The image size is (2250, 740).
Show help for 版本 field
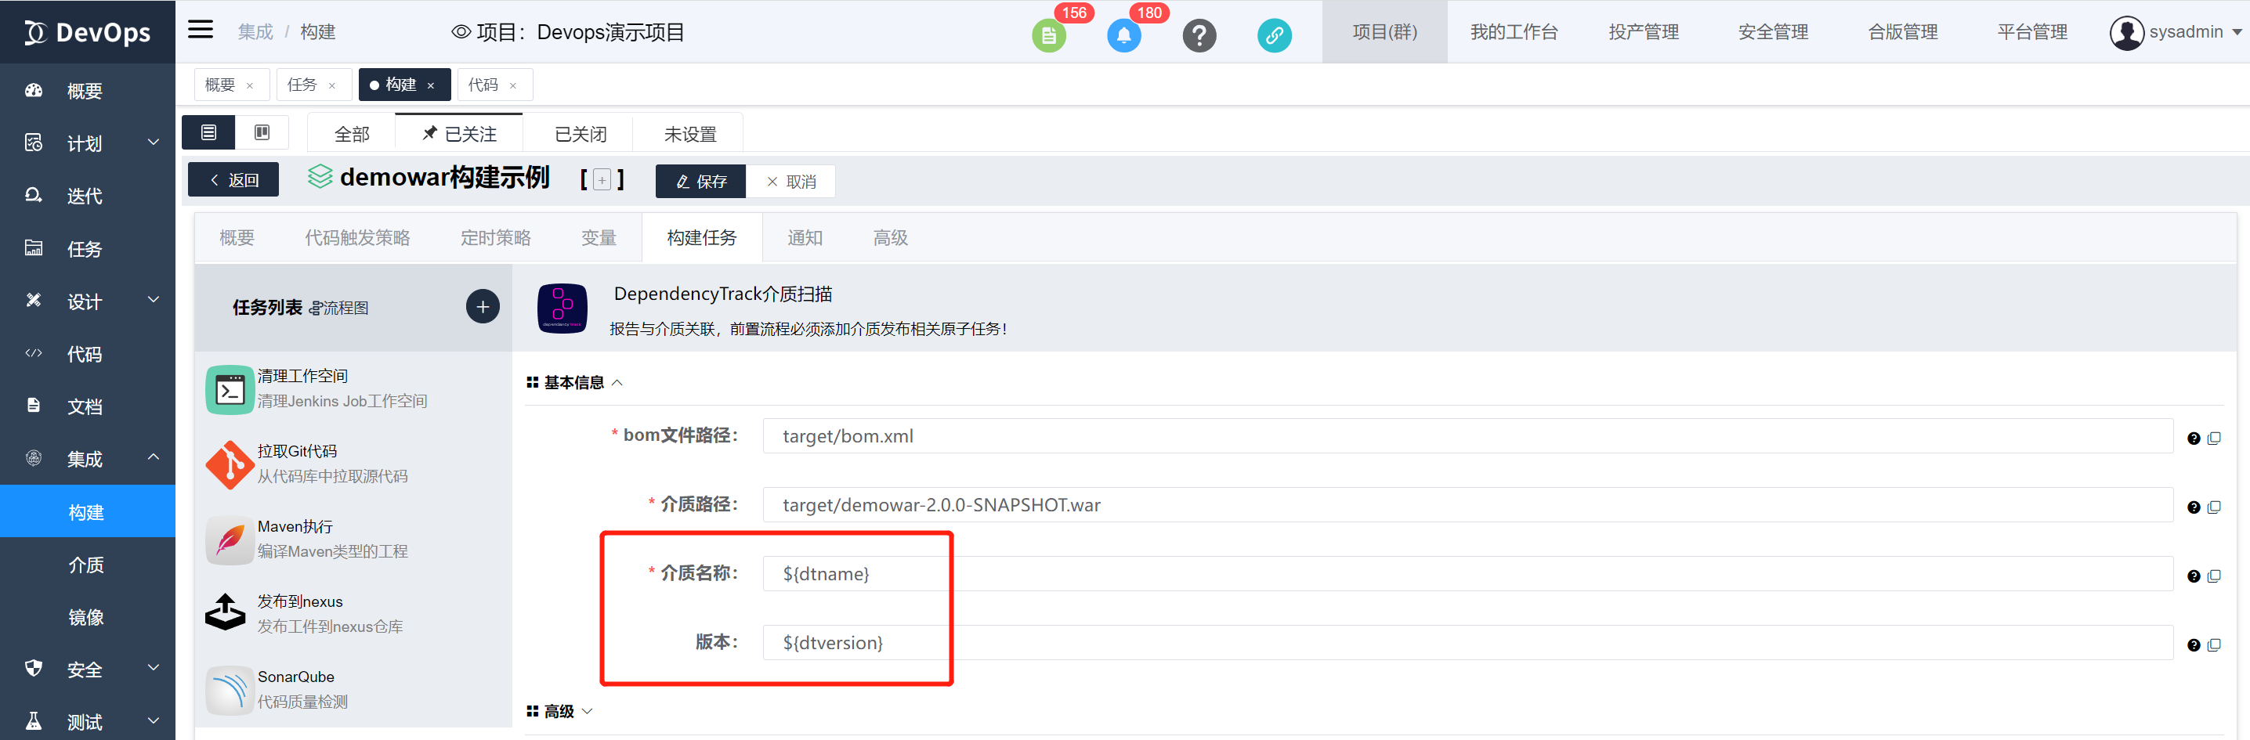pos(2194,645)
